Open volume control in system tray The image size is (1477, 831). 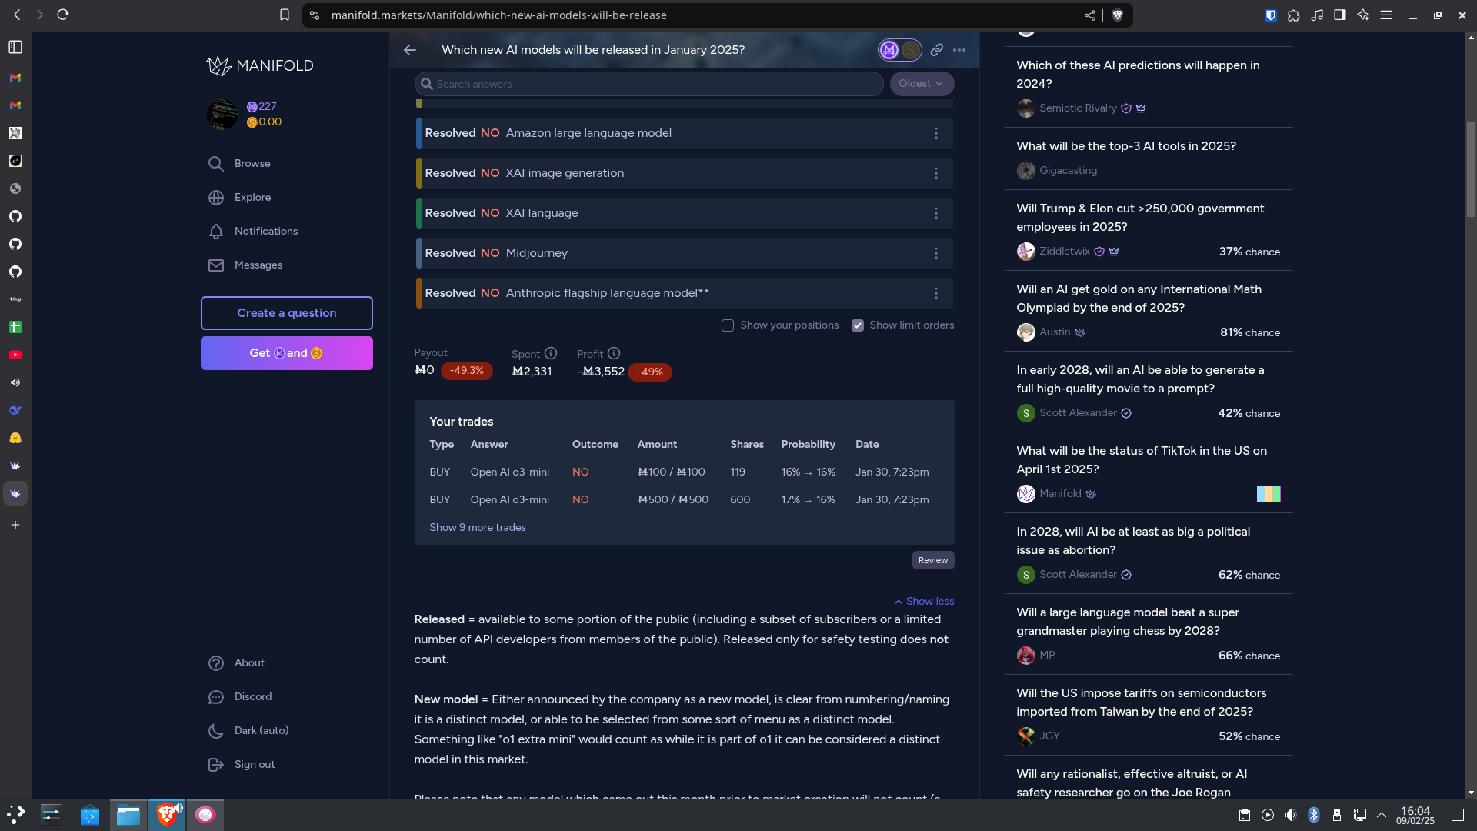tap(1290, 815)
